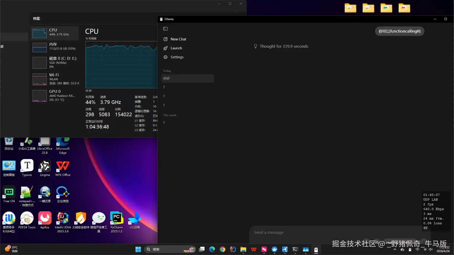Toggle the Ollama sidebar panel icon
This screenshot has height=255, width=454.
point(166,29)
